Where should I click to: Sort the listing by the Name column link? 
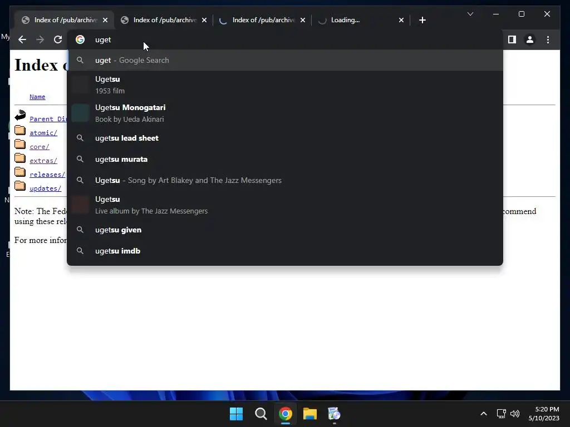tap(37, 97)
